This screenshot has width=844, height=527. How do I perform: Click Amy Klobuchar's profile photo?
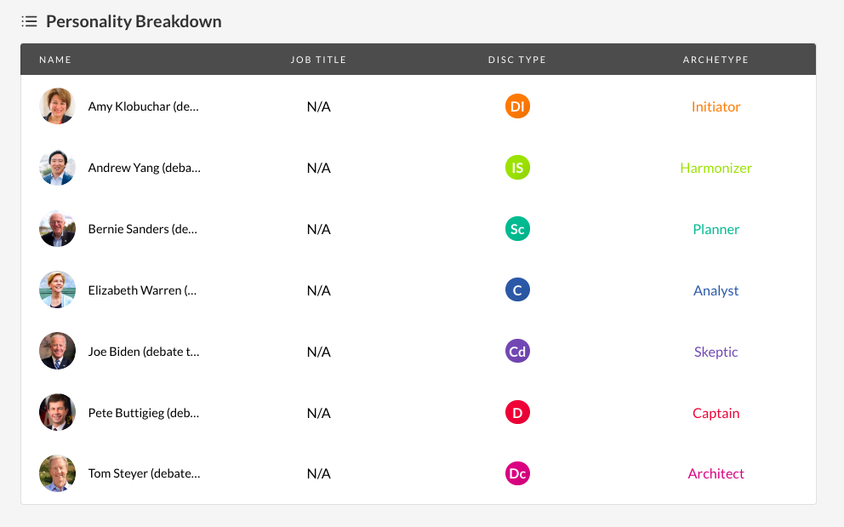[57, 106]
